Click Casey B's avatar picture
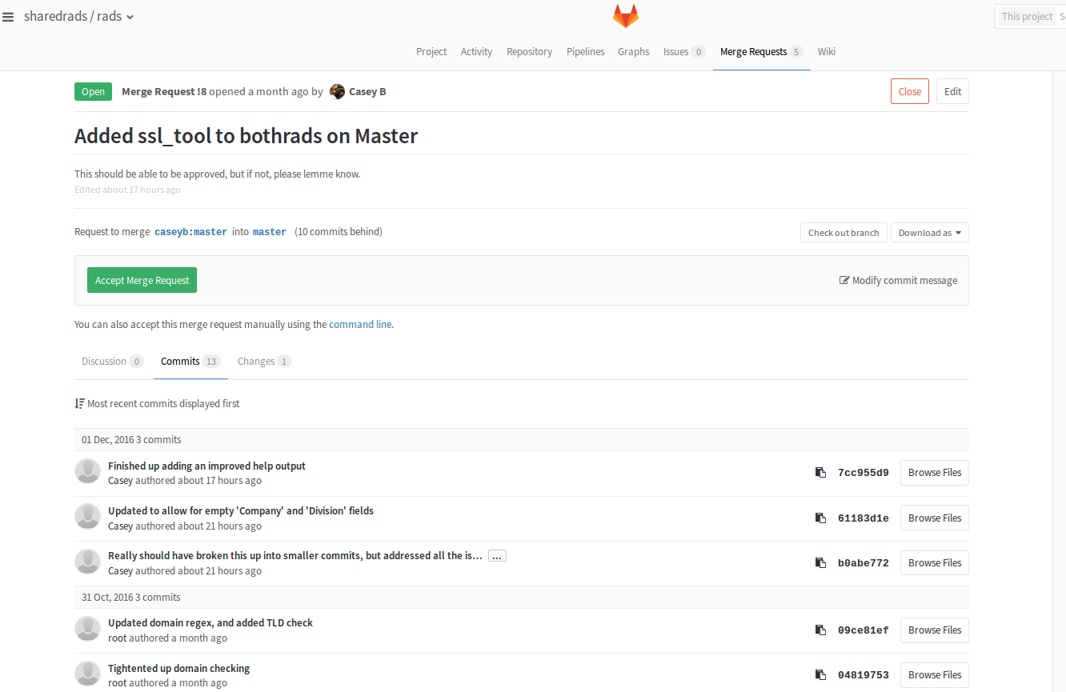Screen dimensions: 1066x692 (337, 91)
